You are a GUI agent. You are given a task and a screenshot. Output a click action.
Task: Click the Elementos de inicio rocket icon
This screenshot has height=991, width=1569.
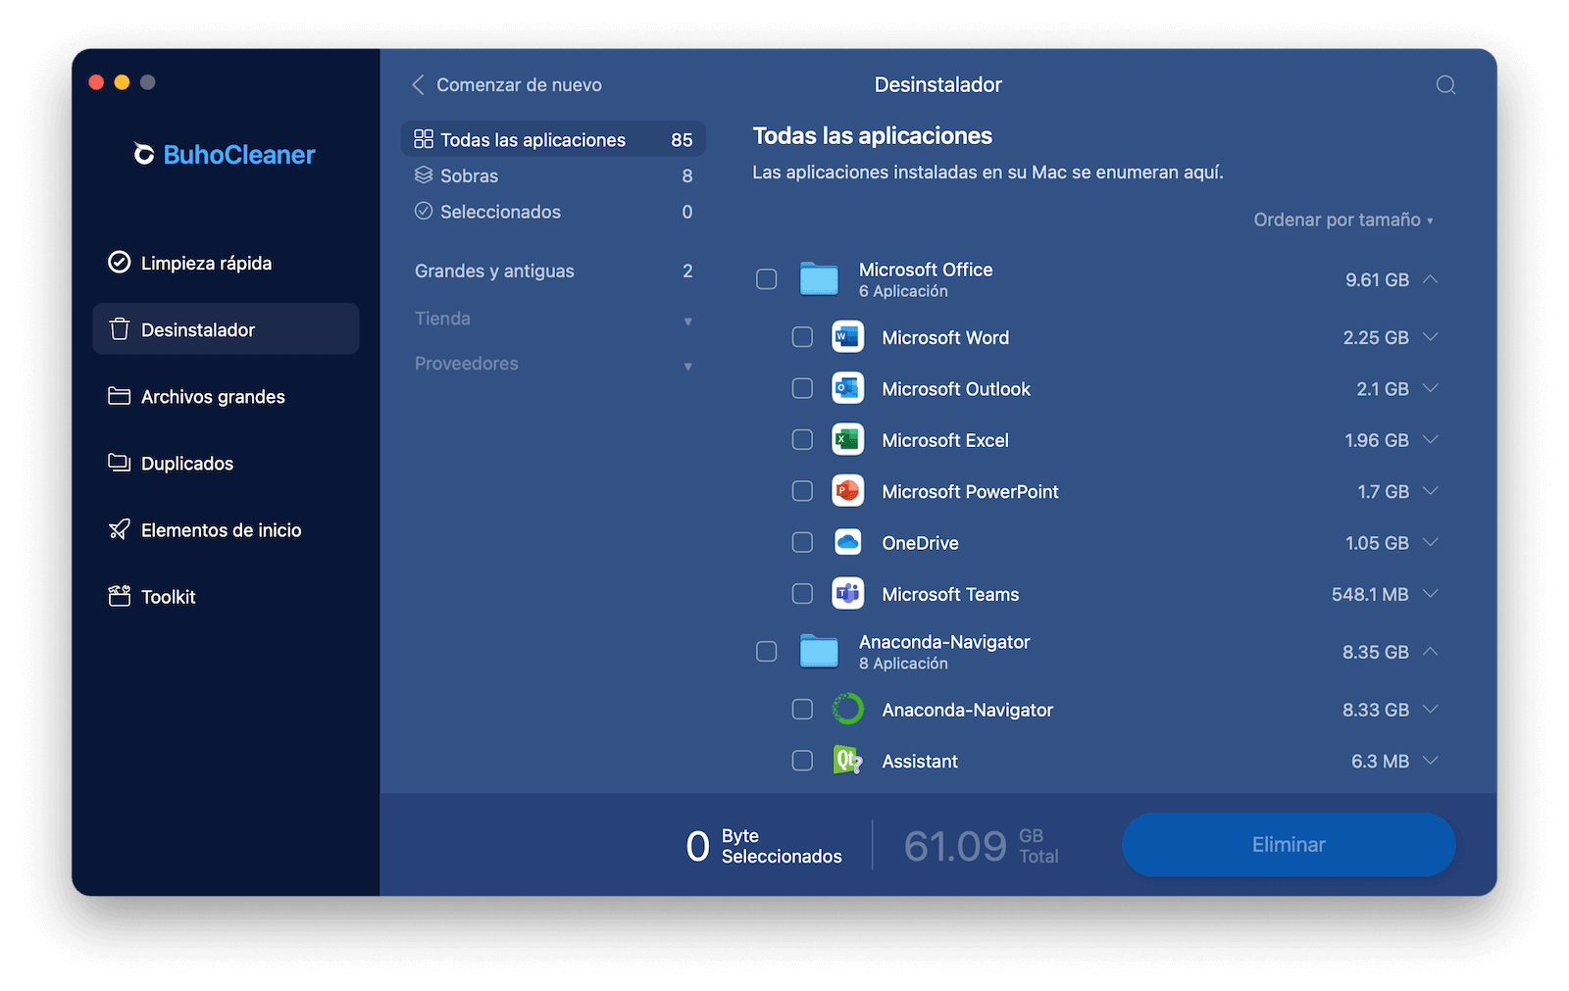point(119,529)
